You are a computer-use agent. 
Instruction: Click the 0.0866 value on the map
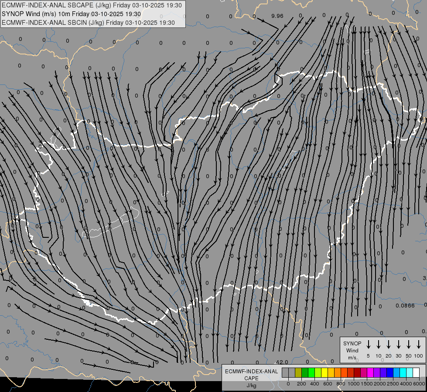405,306
